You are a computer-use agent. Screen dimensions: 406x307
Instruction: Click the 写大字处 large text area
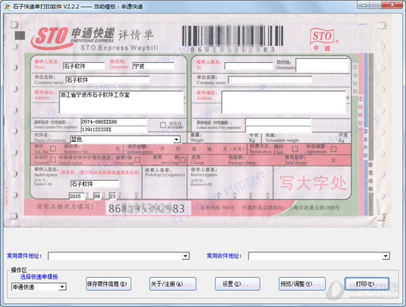click(x=313, y=183)
